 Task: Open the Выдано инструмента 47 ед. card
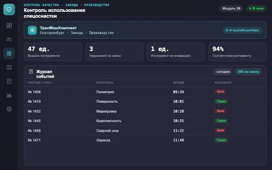click(x=53, y=52)
